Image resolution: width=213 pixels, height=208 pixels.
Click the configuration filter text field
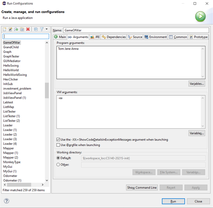[x=26, y=36]
